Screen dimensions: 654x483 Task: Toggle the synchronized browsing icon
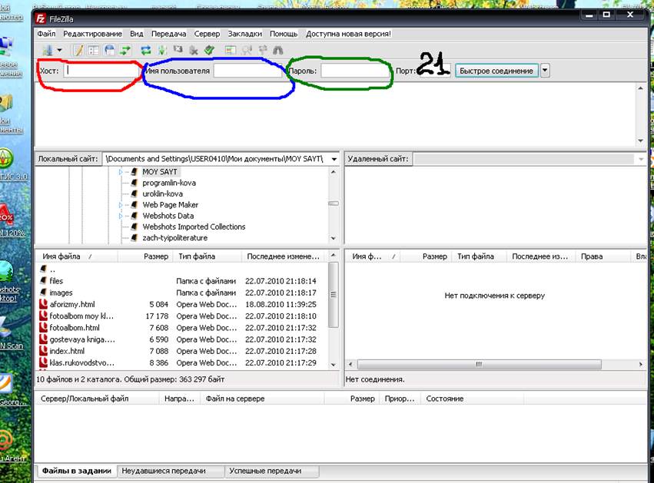click(x=263, y=50)
